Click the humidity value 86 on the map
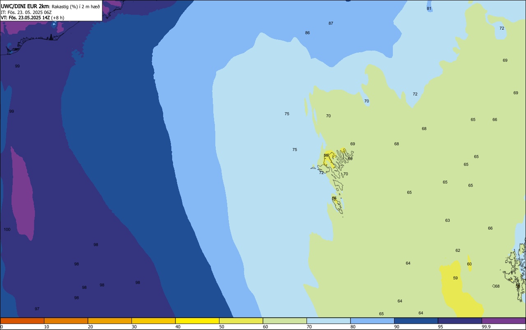 tap(307, 33)
